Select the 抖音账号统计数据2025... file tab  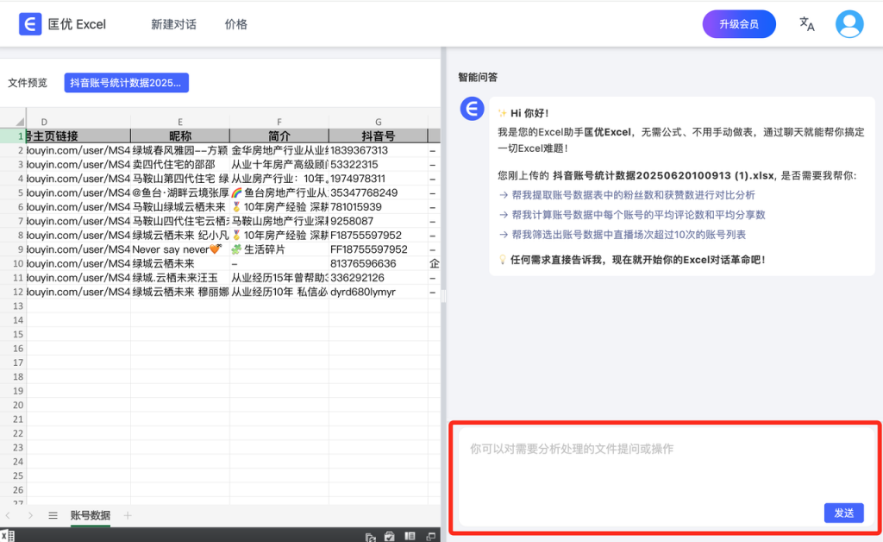[126, 83]
